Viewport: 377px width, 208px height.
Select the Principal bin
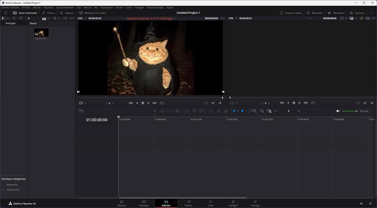click(10, 23)
